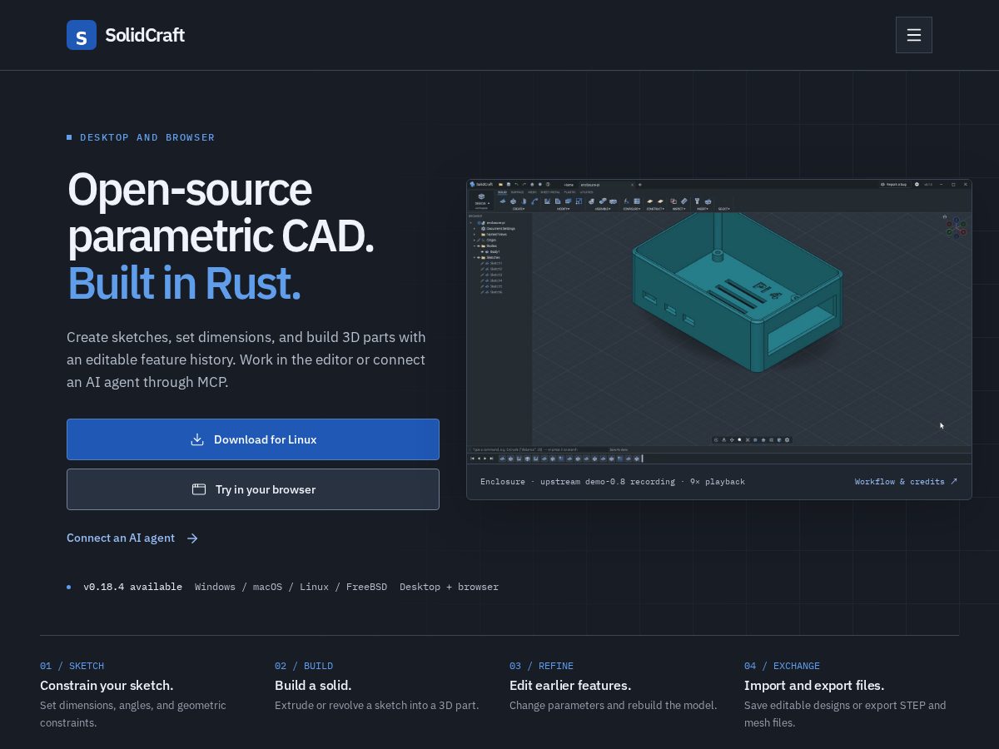The height and width of the screenshot is (749, 999).
Task: Click the Download for Linux button
Action: point(253,439)
